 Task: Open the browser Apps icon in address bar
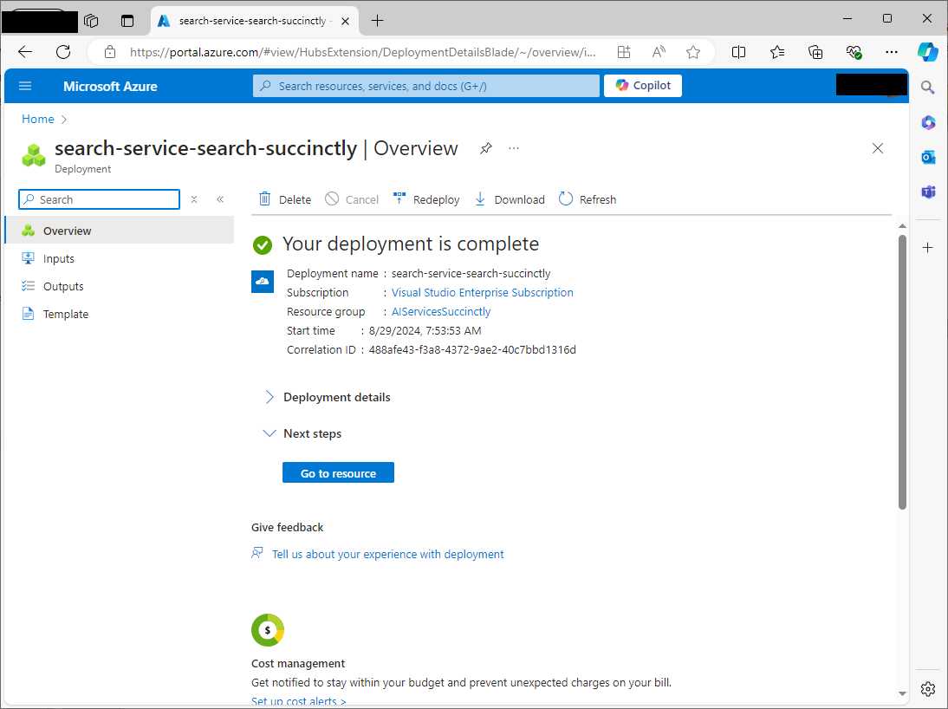[624, 52]
